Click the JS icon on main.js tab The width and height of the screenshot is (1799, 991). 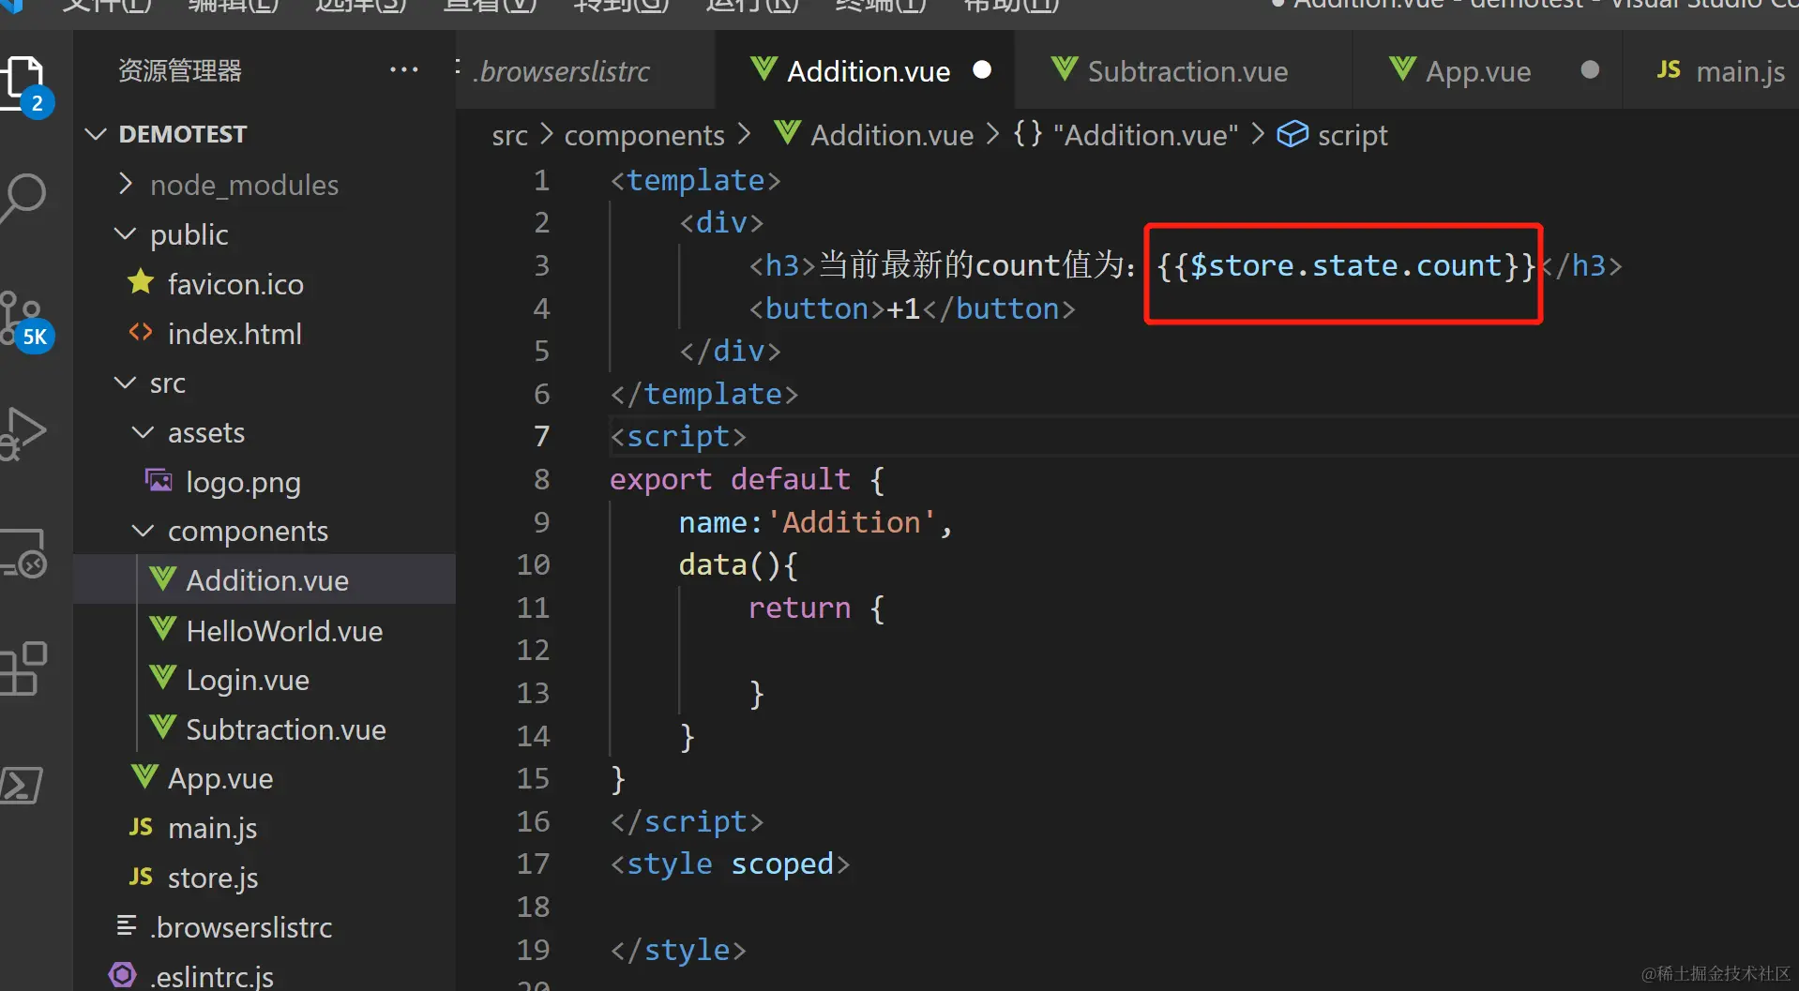click(1669, 69)
